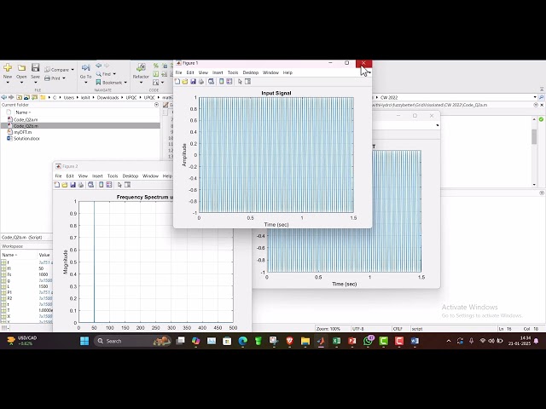Select Code_Q2a.m in Current Folder
The height and width of the screenshot is (409, 546).
[x=26, y=119]
